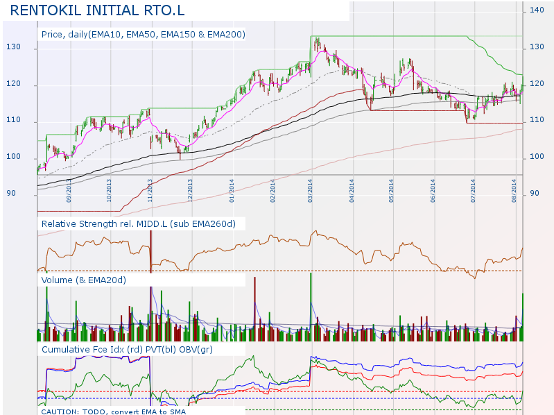Screen dimensions: 554x415
Task: Click the 100 value on left price axis
Action: click(x=13, y=157)
